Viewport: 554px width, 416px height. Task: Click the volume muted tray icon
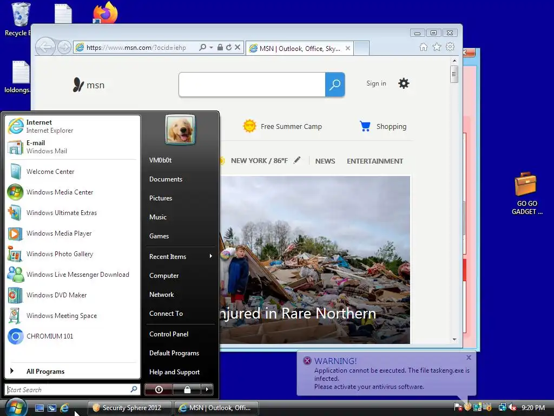pos(512,407)
